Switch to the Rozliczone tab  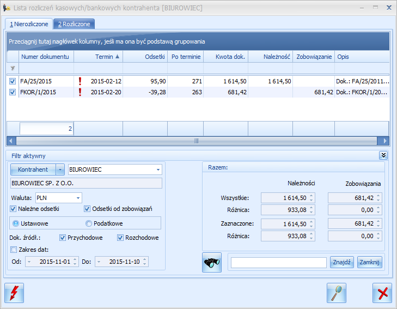click(x=74, y=24)
